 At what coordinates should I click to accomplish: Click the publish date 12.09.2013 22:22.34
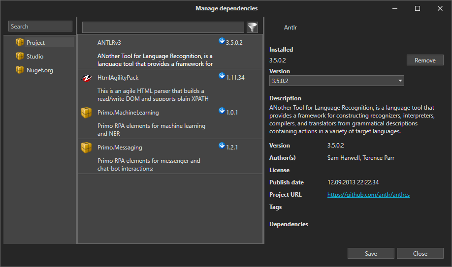pos(353,182)
